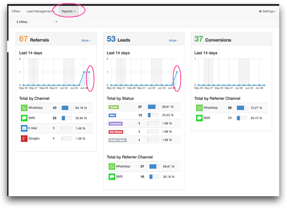Screen dimensions: 287x208
Task: Click the Google+ channel icon
Action: [24, 139]
